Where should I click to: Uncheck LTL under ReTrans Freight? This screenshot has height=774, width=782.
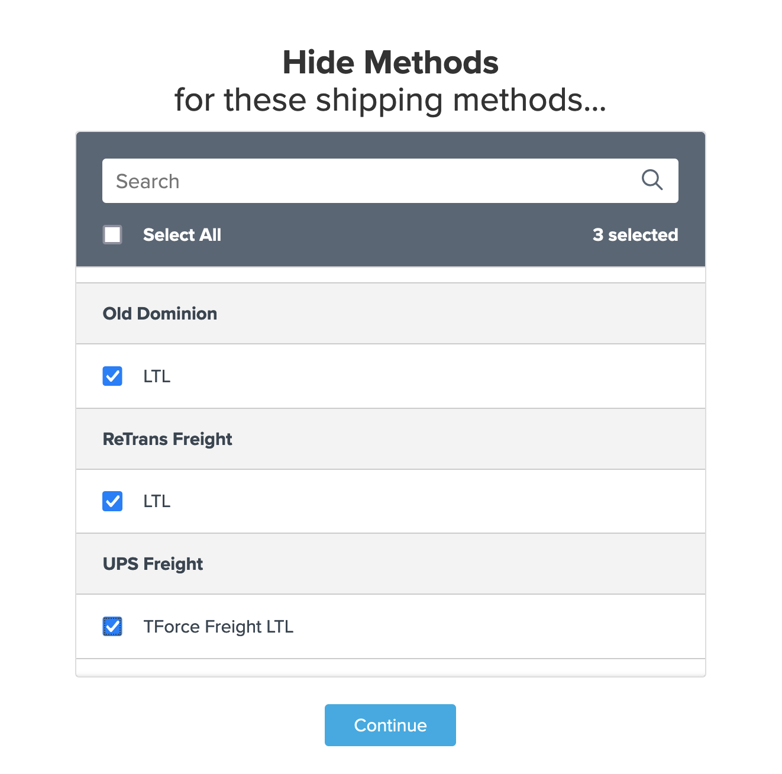coord(112,501)
